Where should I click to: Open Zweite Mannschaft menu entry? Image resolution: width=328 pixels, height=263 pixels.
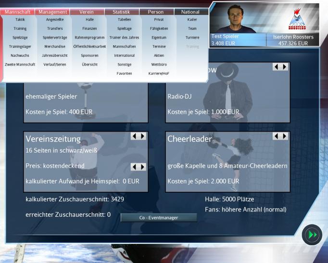pyautogui.click(x=20, y=65)
